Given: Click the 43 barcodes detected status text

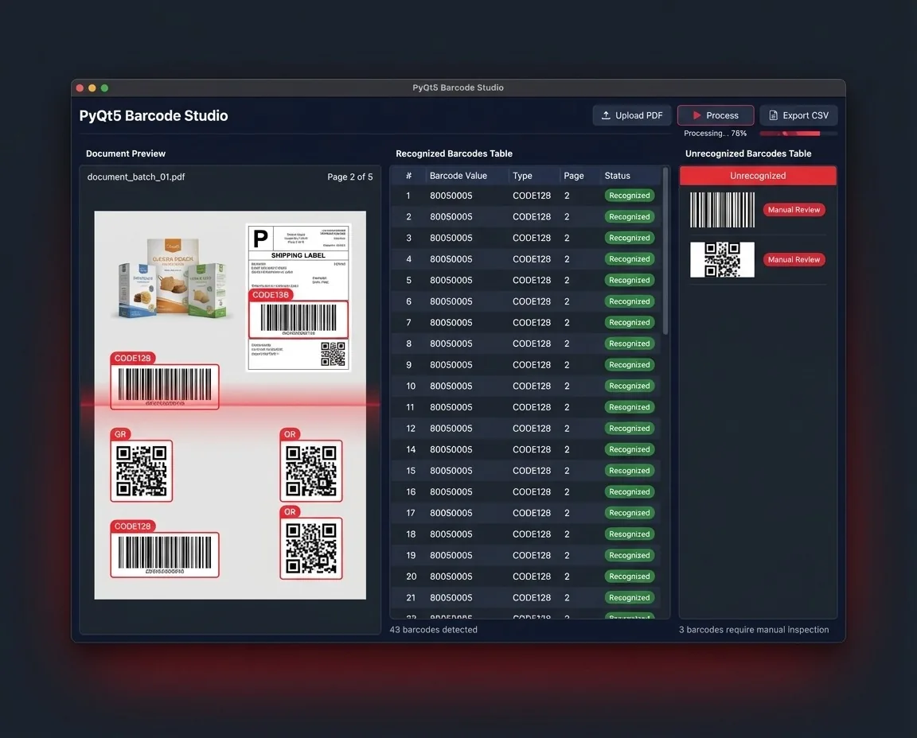Looking at the screenshot, I should click(433, 629).
